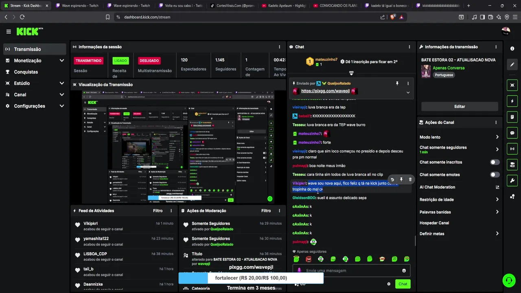Image resolution: width=521 pixels, height=293 pixels.
Task: Expand Estúdio sidebar section
Action: (x=61, y=83)
